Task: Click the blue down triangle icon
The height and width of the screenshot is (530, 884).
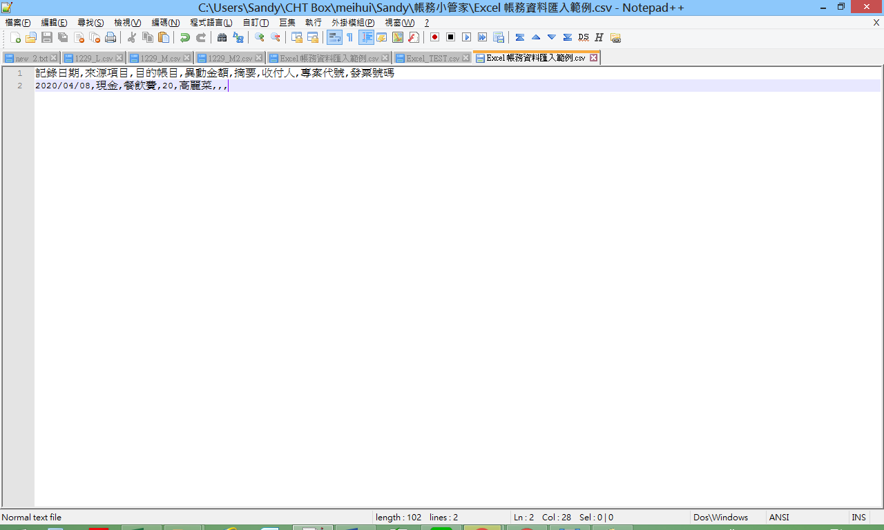Action: point(551,37)
